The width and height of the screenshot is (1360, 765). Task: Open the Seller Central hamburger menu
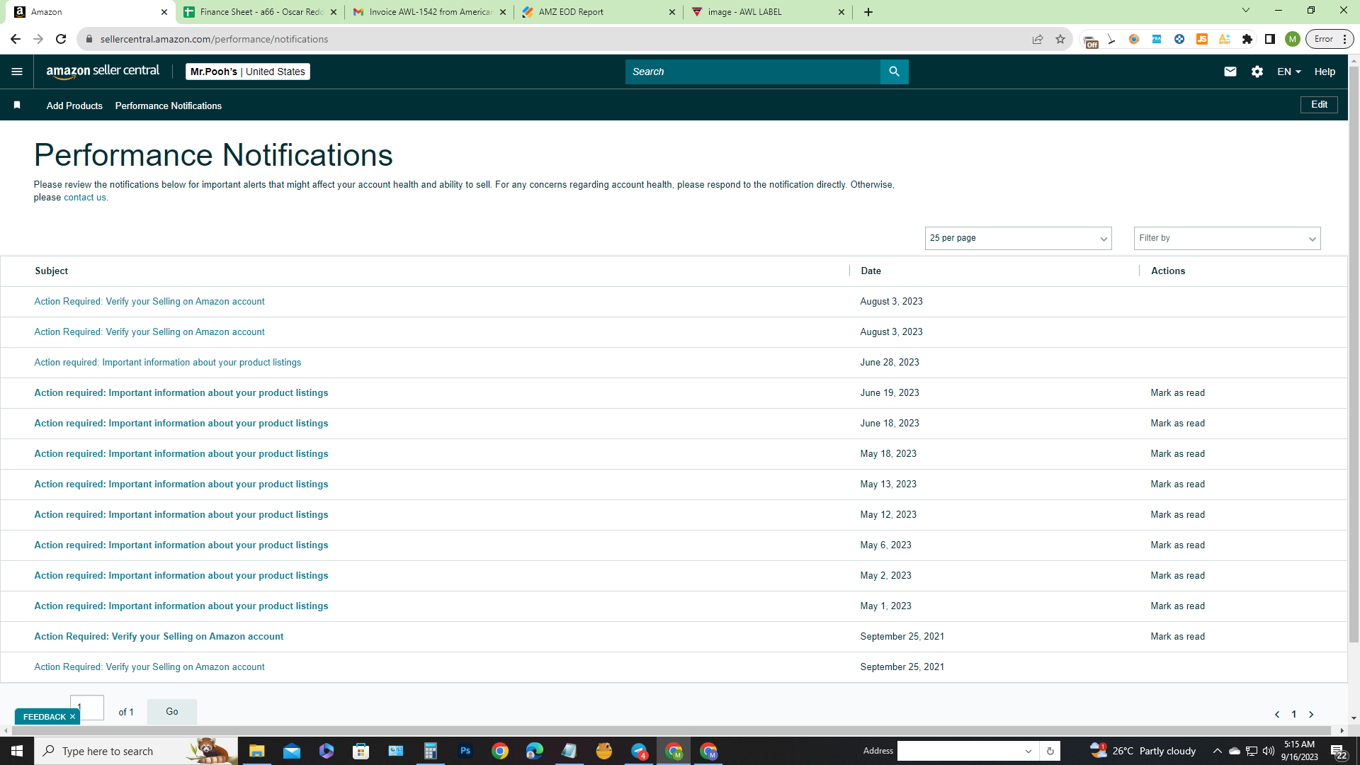pyautogui.click(x=17, y=72)
